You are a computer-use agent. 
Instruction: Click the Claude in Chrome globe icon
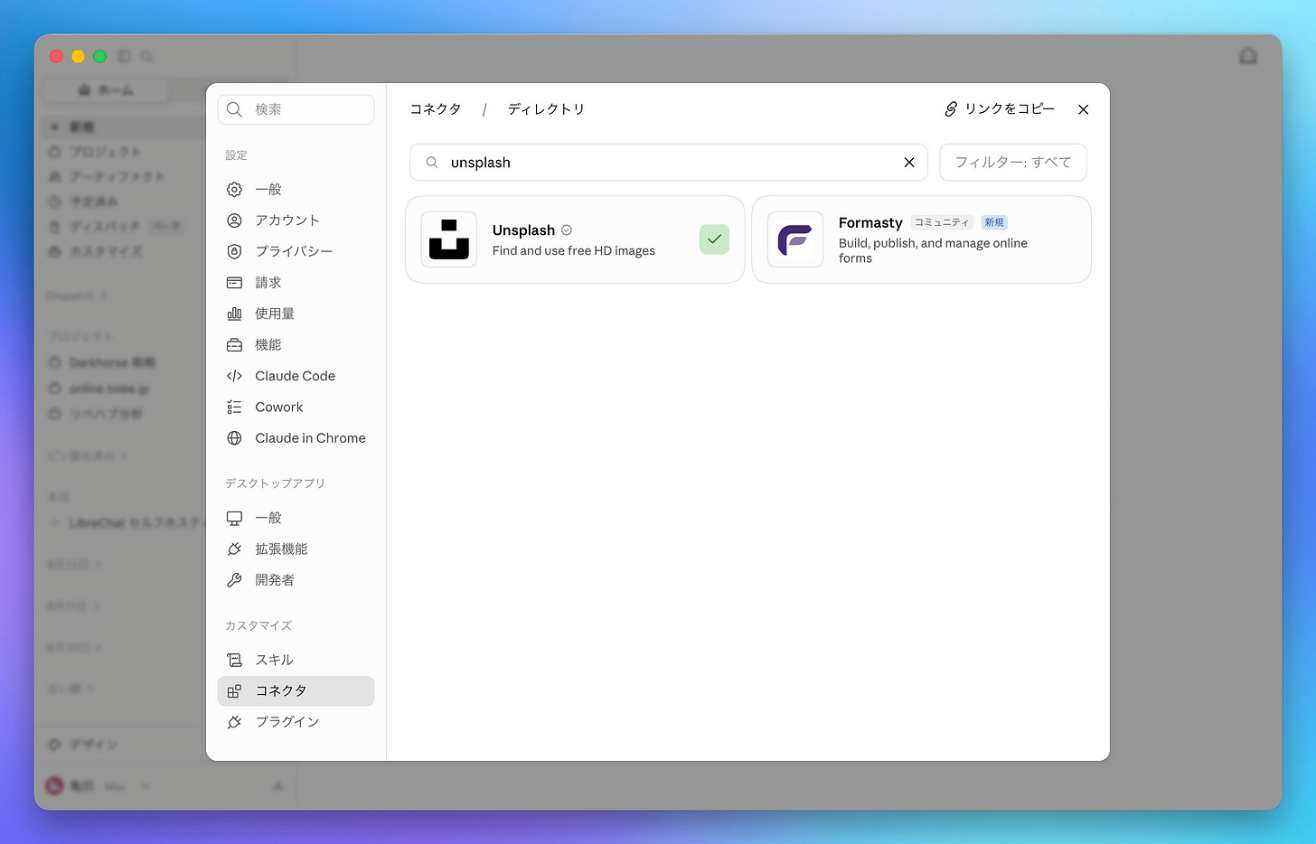point(234,438)
